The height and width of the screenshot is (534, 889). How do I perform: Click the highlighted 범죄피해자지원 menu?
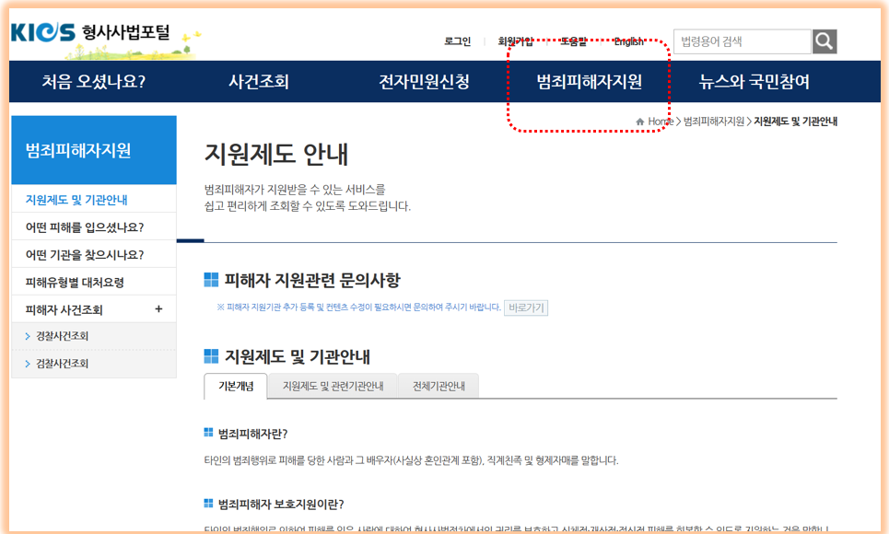point(590,81)
